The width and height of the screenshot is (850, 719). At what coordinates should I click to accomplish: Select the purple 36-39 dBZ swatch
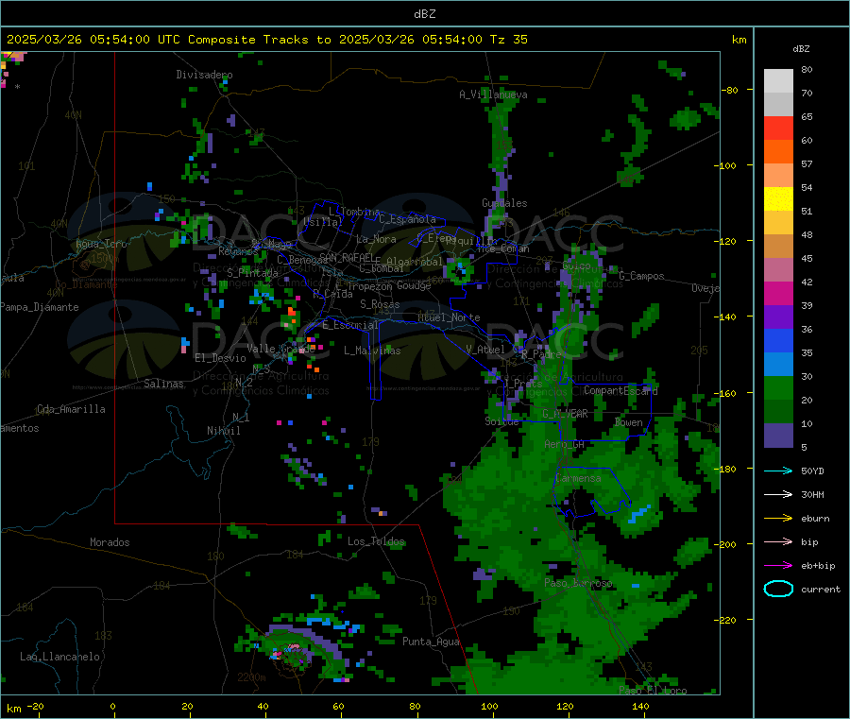pyautogui.click(x=778, y=317)
